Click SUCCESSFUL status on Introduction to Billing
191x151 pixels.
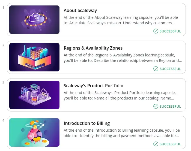pyautogui.click(x=170, y=144)
